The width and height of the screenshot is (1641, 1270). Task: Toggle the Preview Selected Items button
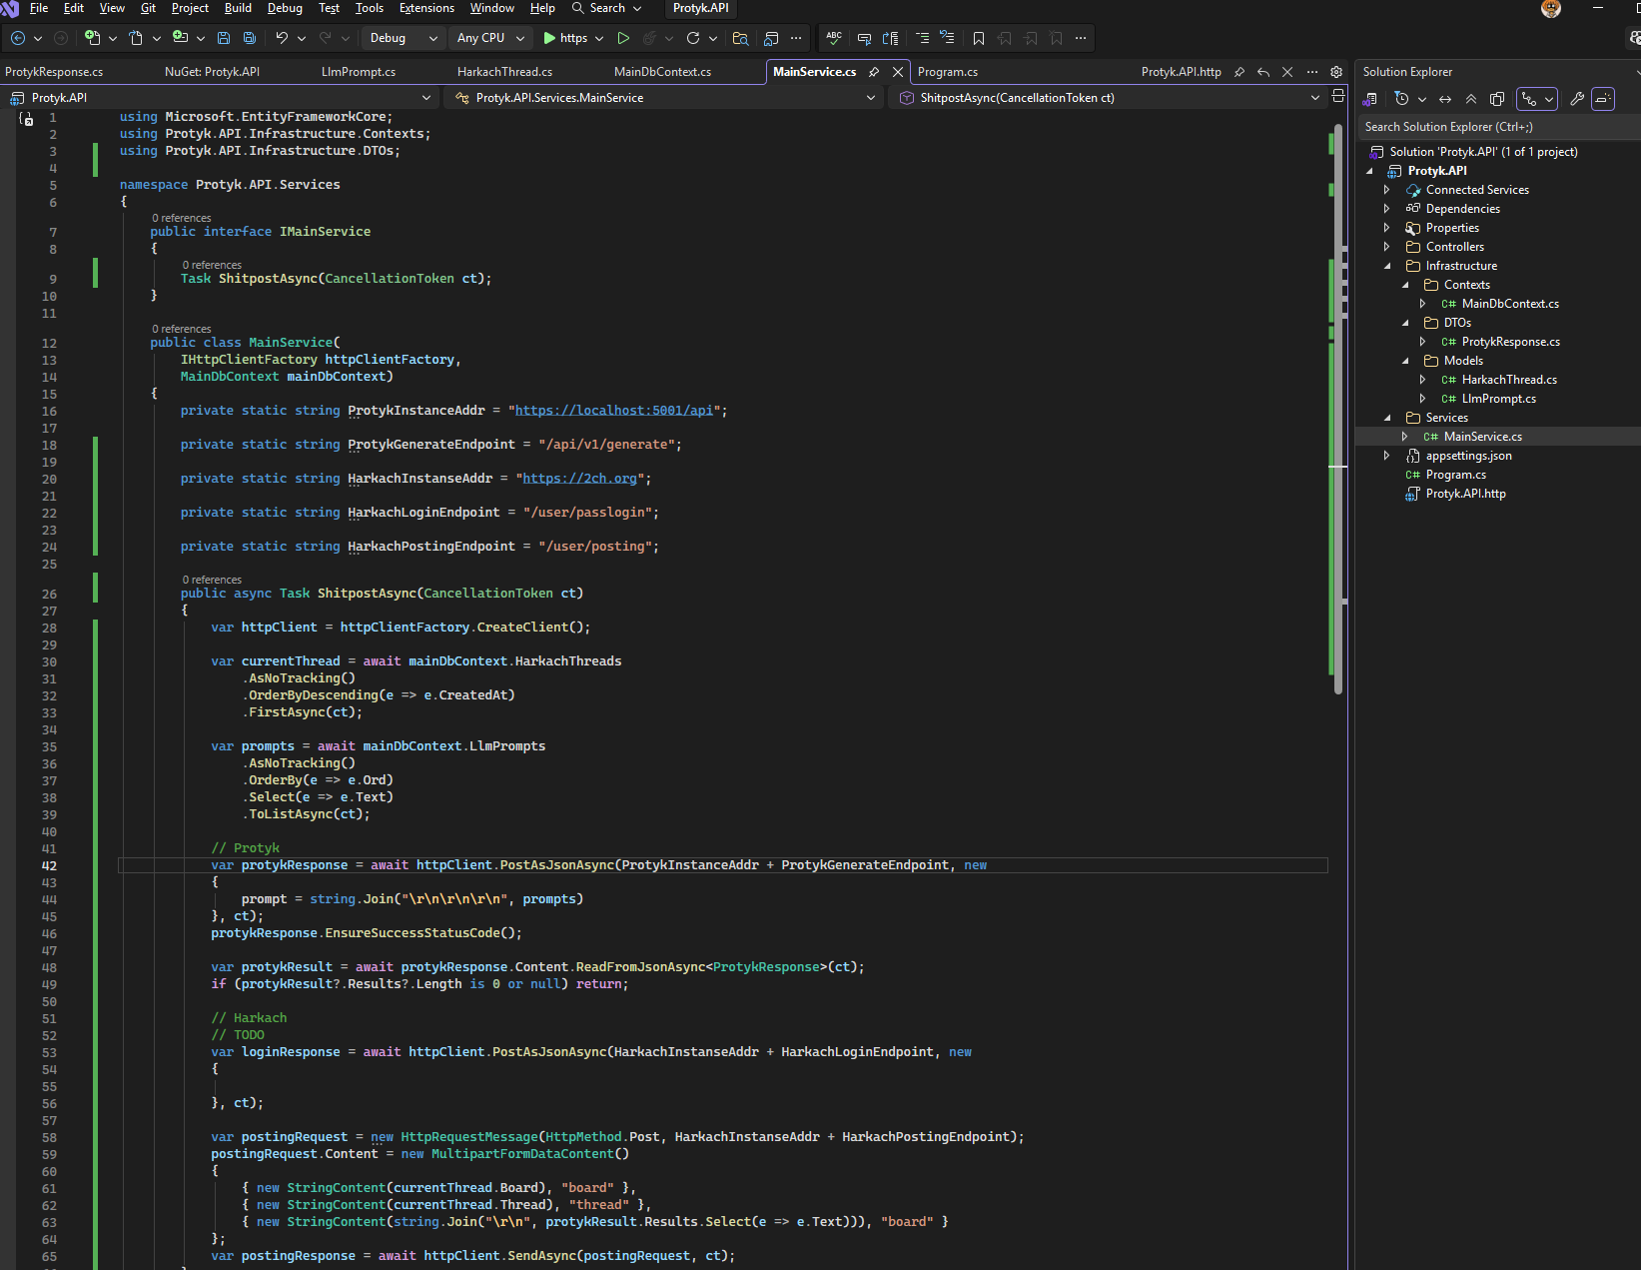pyautogui.click(x=1603, y=99)
